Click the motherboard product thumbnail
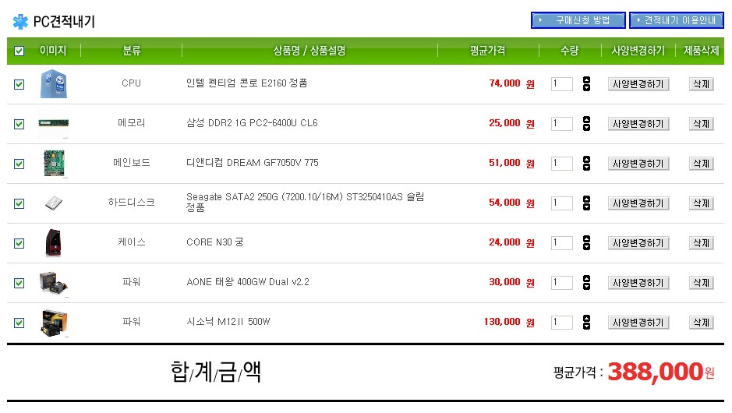 [x=54, y=164]
